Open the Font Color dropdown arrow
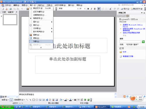146x109 pixels. tap(73, 100)
